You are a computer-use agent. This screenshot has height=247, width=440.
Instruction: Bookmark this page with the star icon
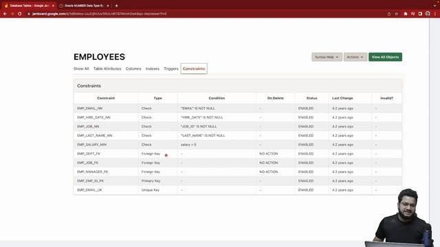[x=396, y=14]
